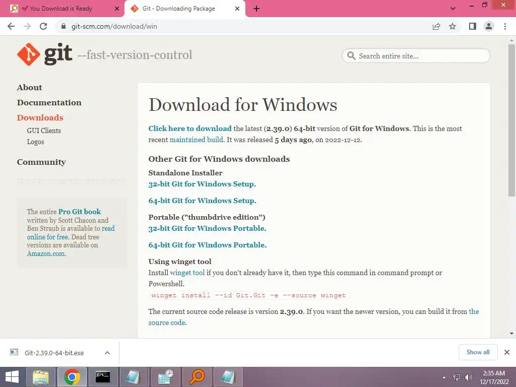This screenshot has width=516, height=387.
Task: Open the Documentation section
Action: coord(49,103)
